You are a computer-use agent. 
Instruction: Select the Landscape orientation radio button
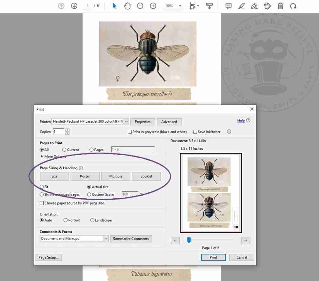[92, 220]
